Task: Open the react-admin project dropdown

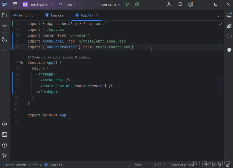Action: coord(38,4)
